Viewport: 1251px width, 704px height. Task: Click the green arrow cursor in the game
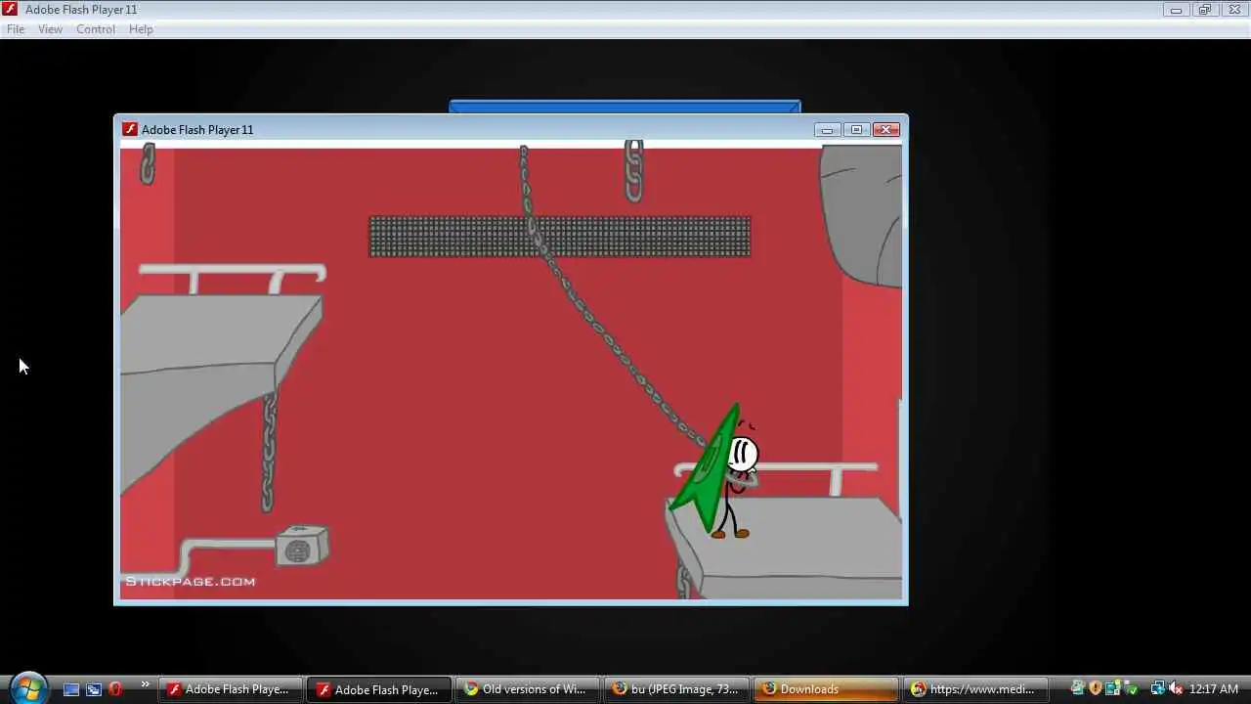[706, 471]
